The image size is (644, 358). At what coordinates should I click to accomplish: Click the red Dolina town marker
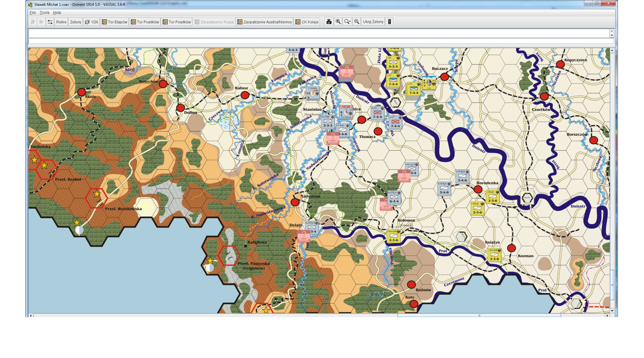coord(181,108)
